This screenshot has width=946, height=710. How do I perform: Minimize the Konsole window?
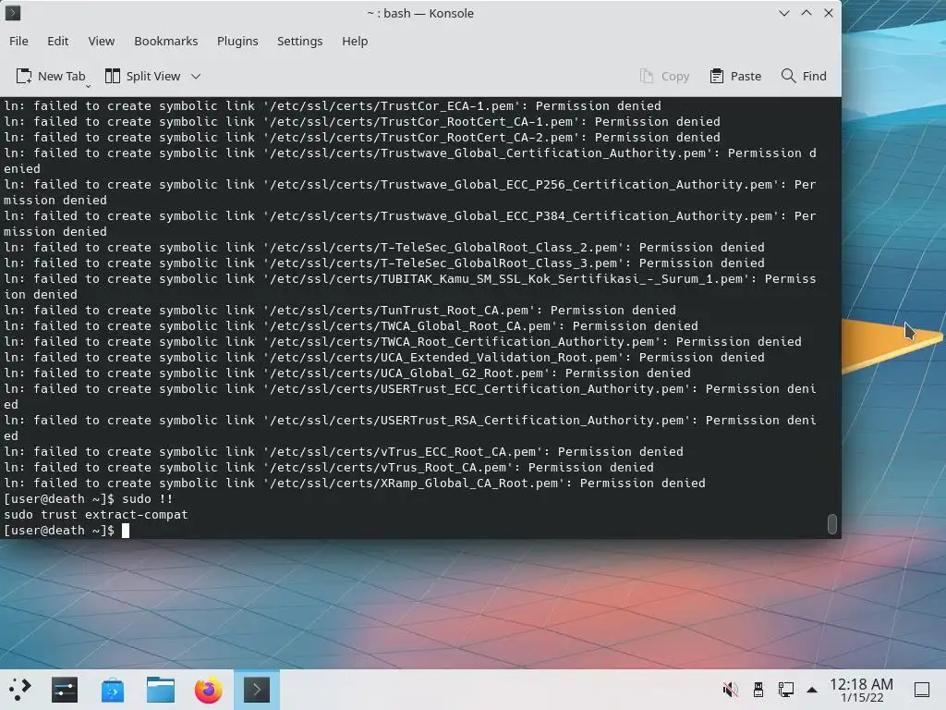click(783, 13)
